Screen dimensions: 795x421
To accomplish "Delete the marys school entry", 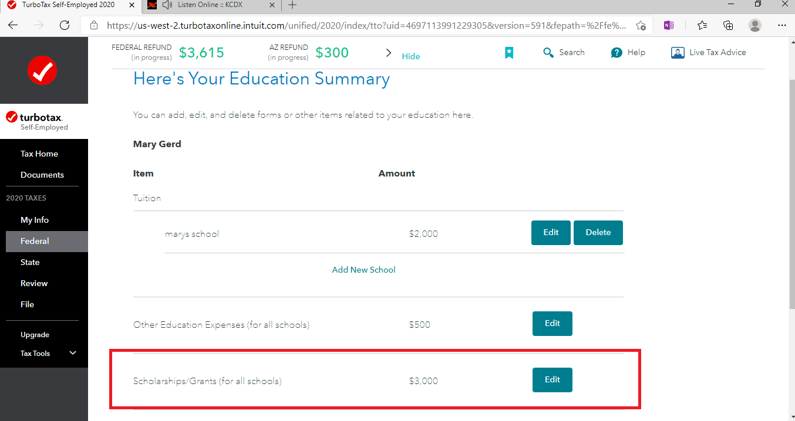I will click(x=598, y=233).
